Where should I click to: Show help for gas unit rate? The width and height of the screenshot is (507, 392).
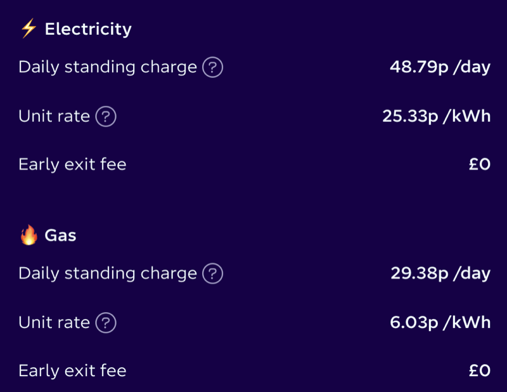[106, 323]
